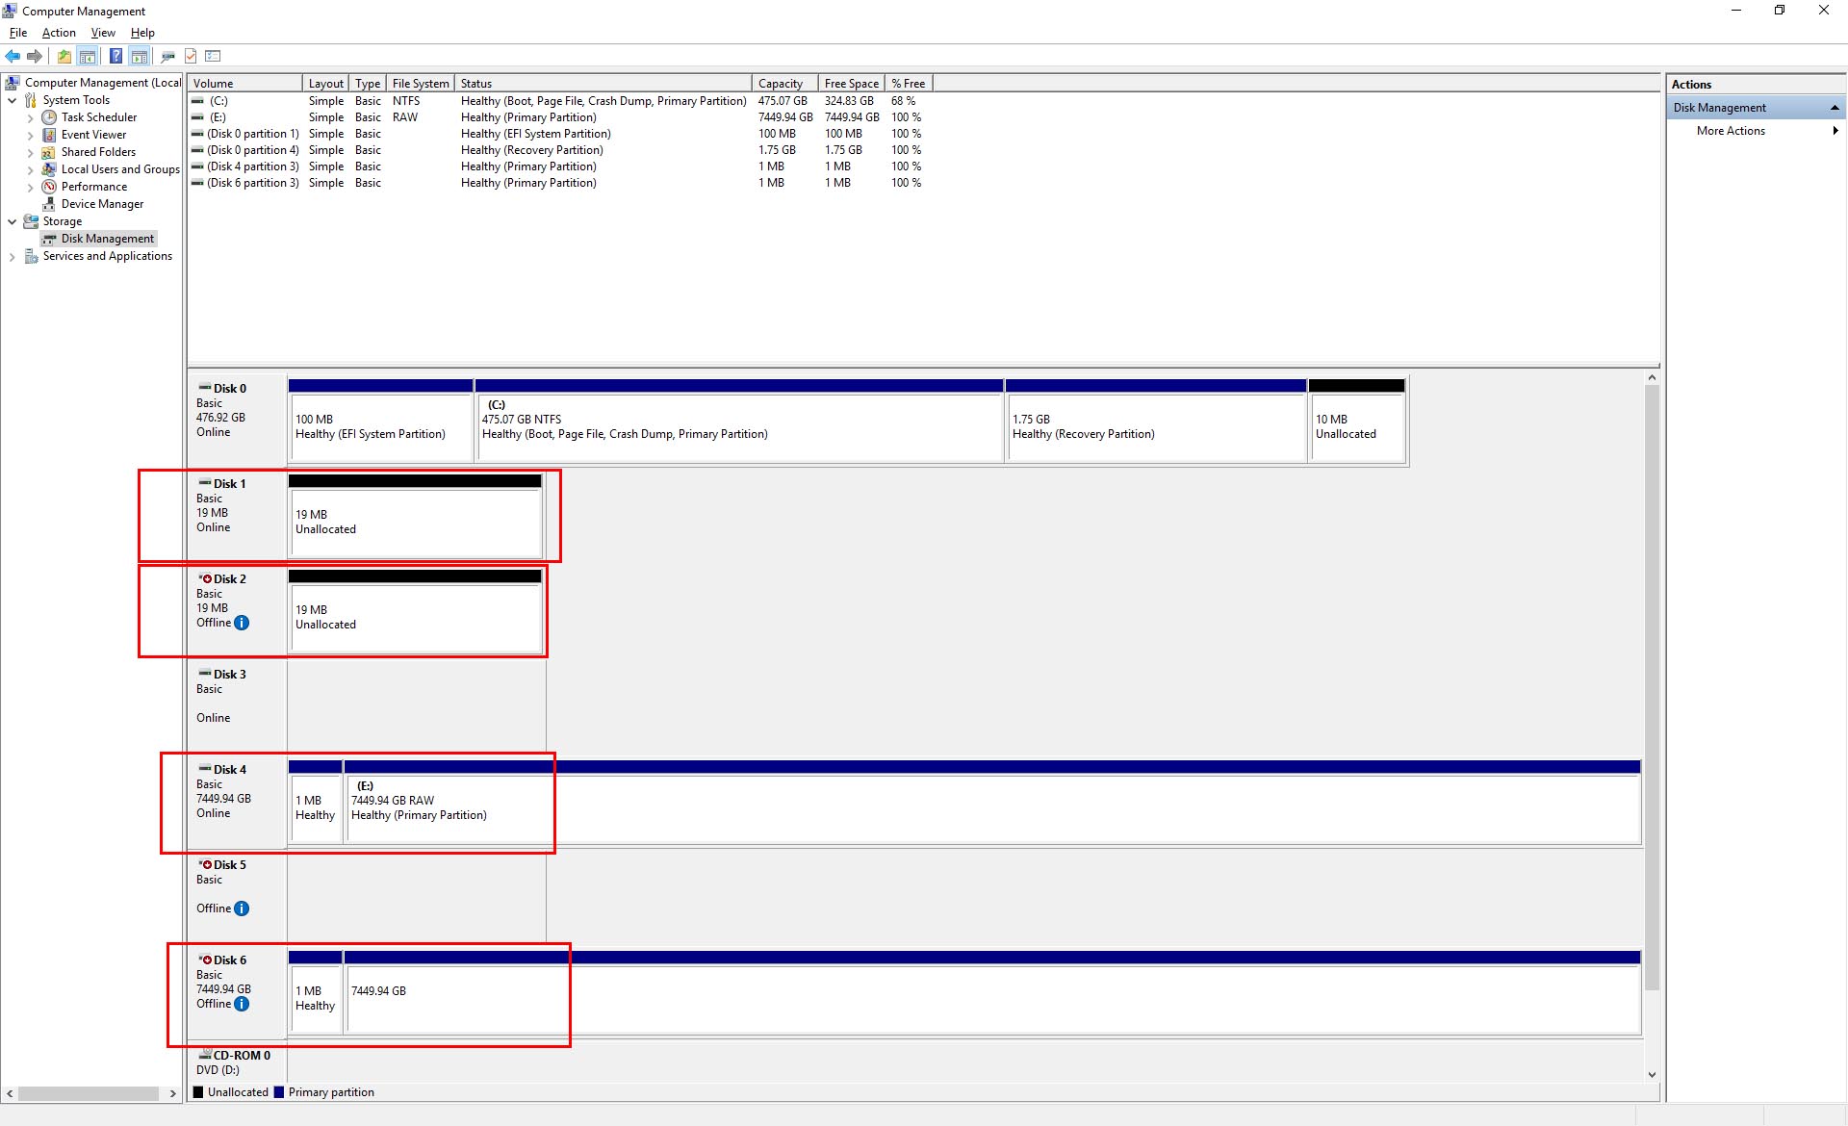Expand the Performance node
This screenshot has width=1848, height=1126.
tap(30, 188)
